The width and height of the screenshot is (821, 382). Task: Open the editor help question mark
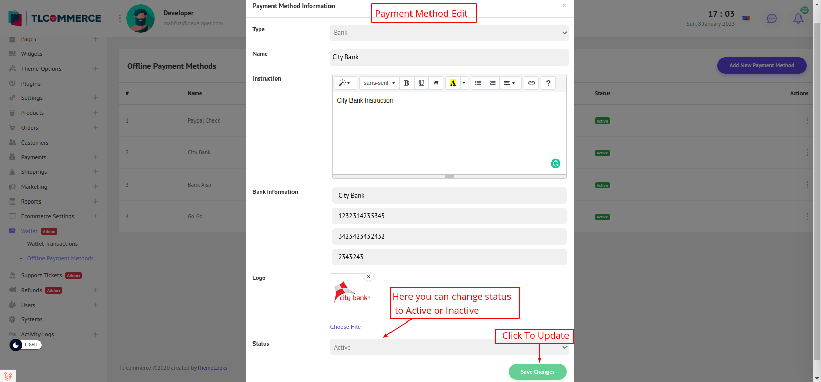point(548,83)
